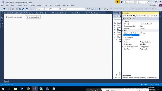The height and width of the screenshot is (91, 162).
Task: Click the Open File folder icon
Action: click(17, 9)
